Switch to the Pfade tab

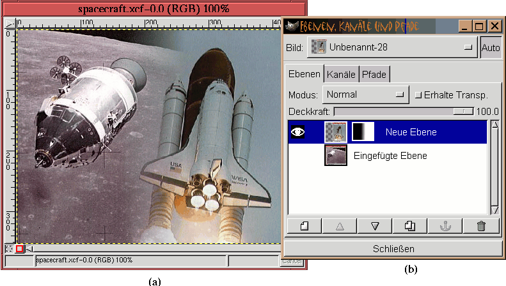click(x=374, y=74)
